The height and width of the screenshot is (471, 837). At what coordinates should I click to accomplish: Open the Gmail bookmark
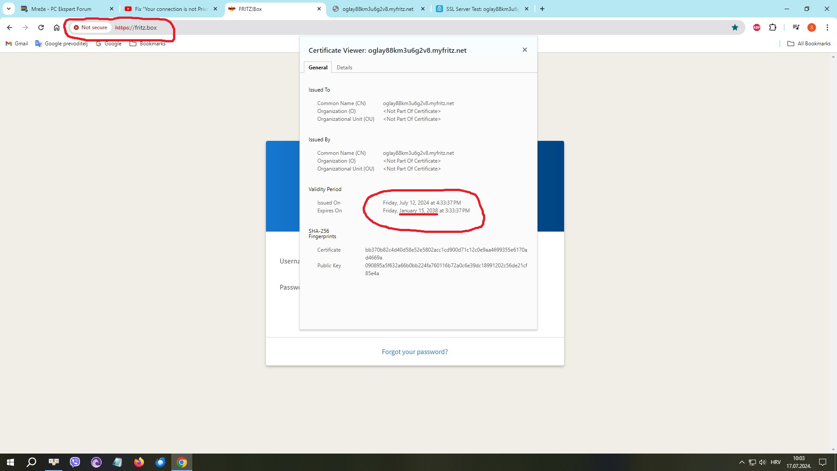tap(17, 44)
